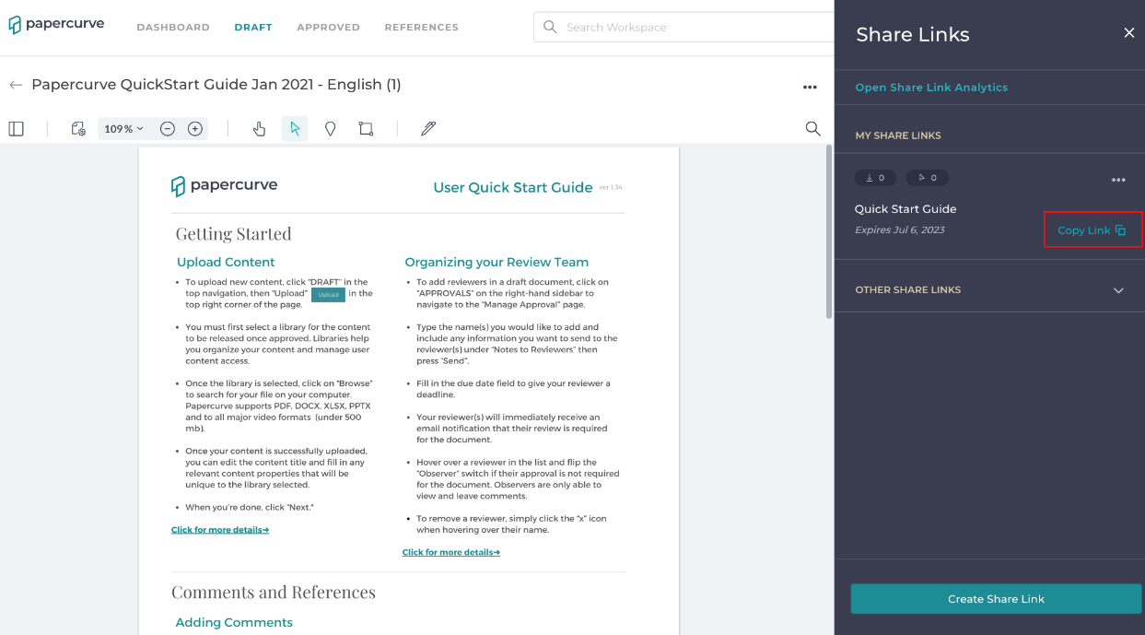Screen dimensions: 1145x635
Task: Copy Link for Quick Start Guide
Action: point(1092,229)
